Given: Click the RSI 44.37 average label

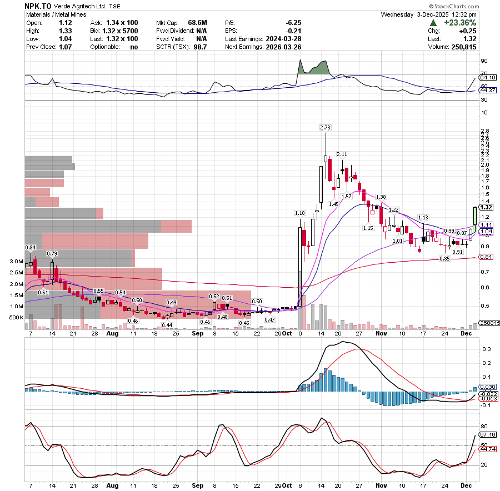Looking at the screenshot, I should (488, 90).
